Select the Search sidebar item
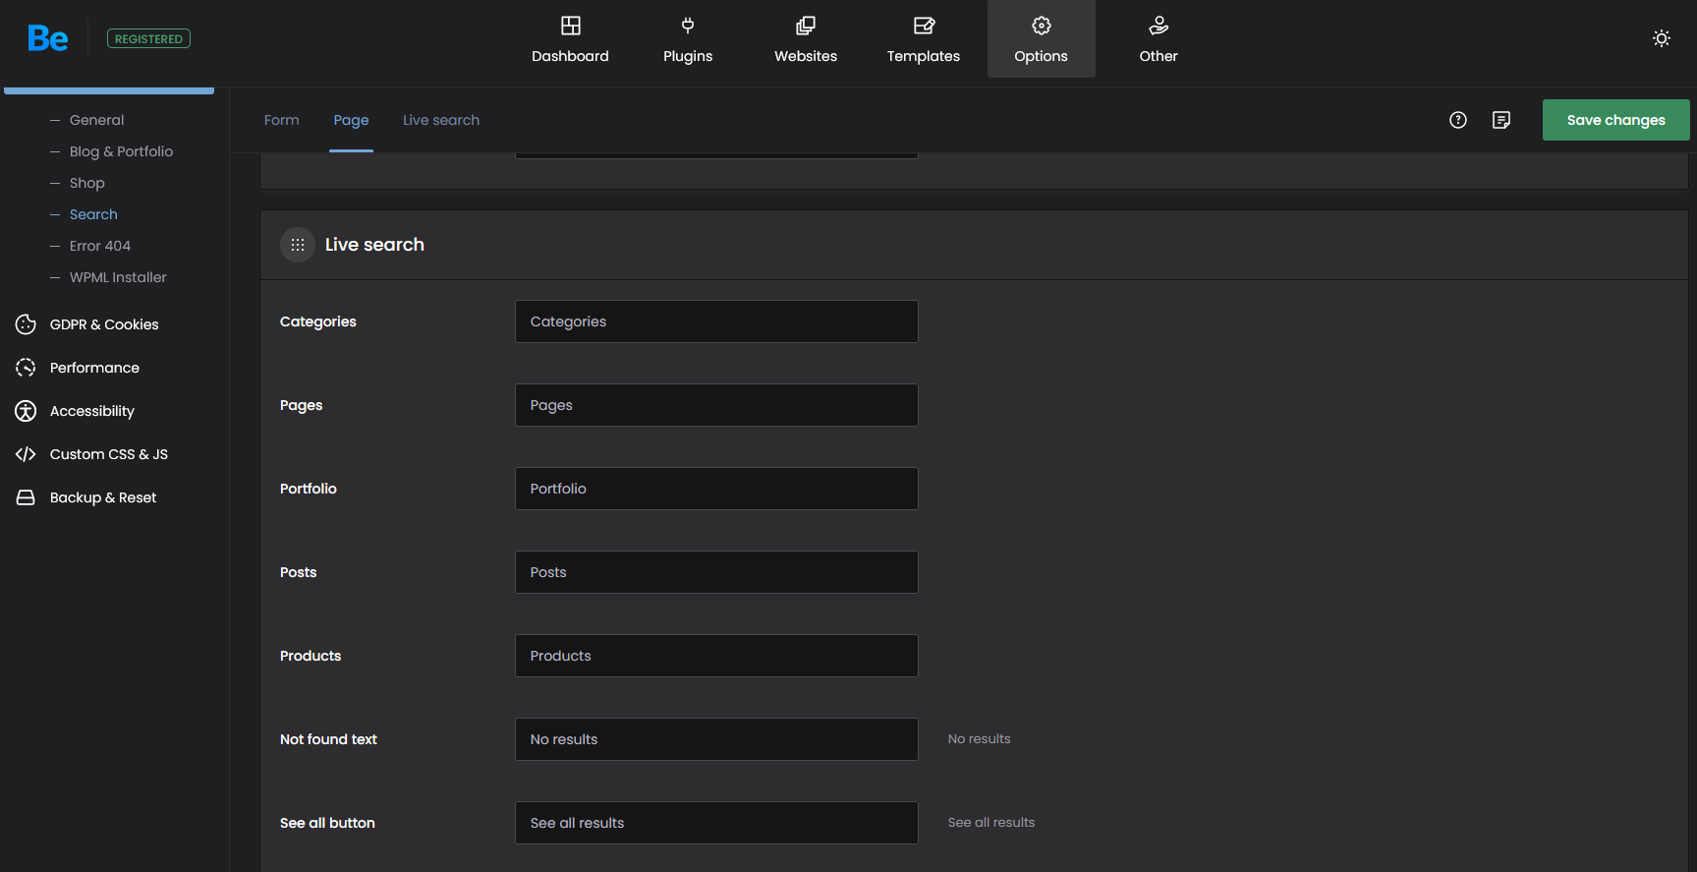This screenshot has height=872, width=1697. point(93,214)
